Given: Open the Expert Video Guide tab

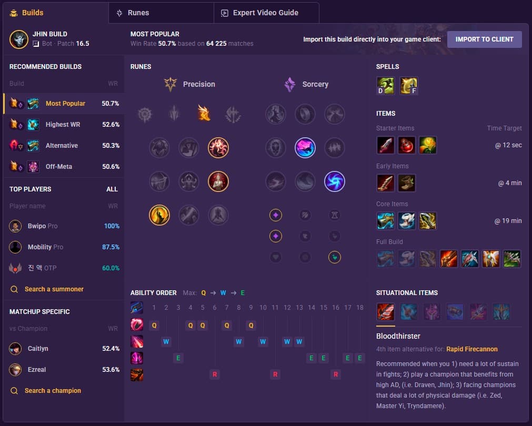Looking at the screenshot, I should [x=266, y=13].
